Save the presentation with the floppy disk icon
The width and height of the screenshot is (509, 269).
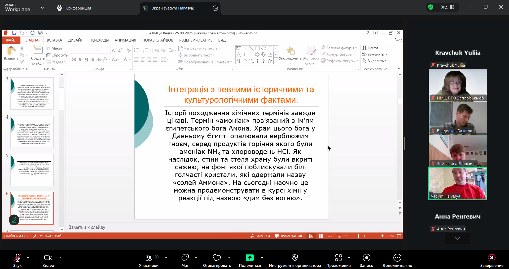(14, 33)
